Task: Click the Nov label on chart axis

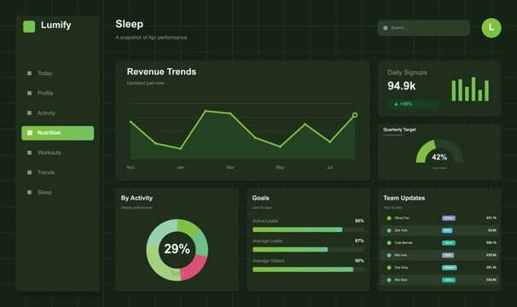Action: pos(131,167)
